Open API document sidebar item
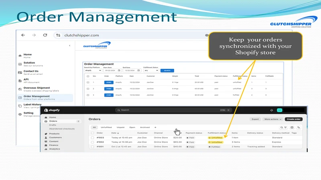Viewport: 321px width, 180px height. click(31, 81)
